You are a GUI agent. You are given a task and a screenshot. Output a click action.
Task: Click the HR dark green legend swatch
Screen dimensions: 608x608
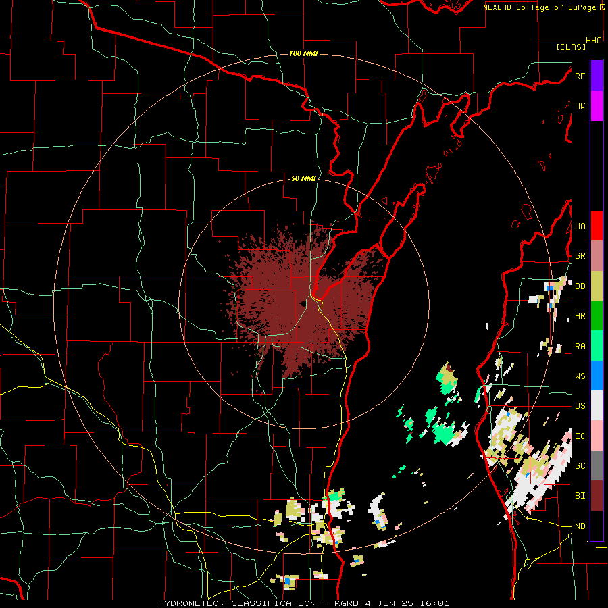[x=597, y=315]
